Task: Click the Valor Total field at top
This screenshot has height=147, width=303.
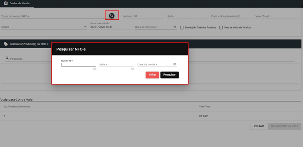Action: (277, 16)
